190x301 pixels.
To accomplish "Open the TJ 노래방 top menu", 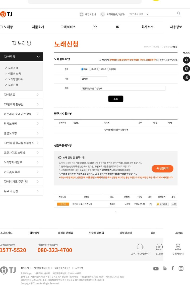I will pyautogui.click(x=7, y=27).
